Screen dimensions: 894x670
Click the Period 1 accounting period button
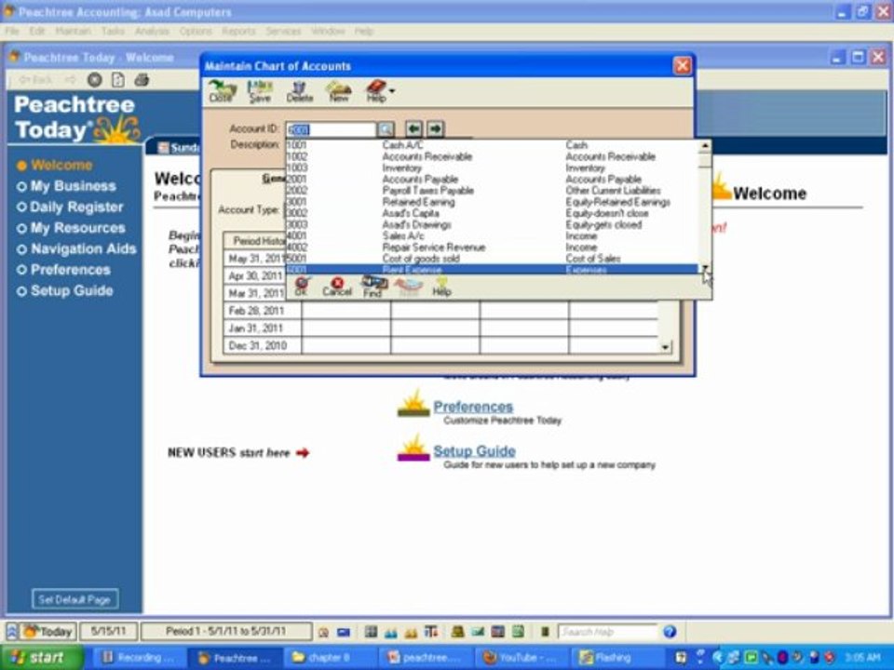click(226, 631)
